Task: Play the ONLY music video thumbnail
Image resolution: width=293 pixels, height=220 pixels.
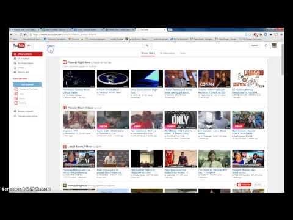Action: point(181,120)
